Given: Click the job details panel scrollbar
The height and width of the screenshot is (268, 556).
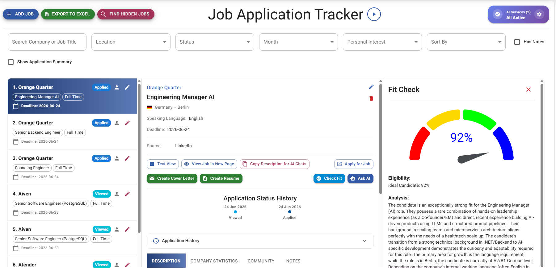Looking at the screenshot, I should 381,139.
